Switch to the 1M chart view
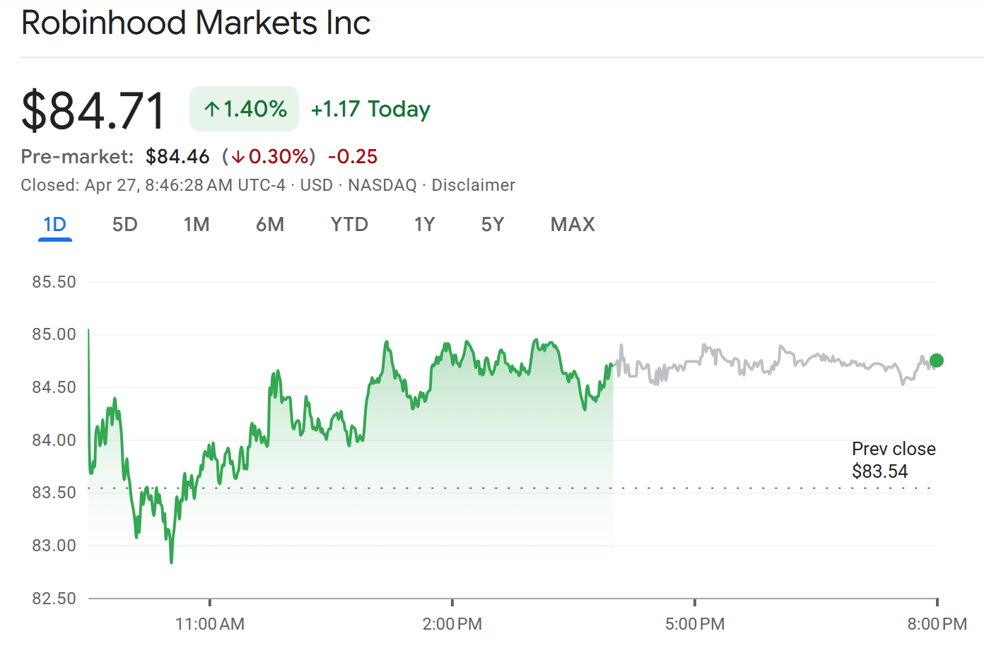The height and width of the screenshot is (653, 984). 197,224
